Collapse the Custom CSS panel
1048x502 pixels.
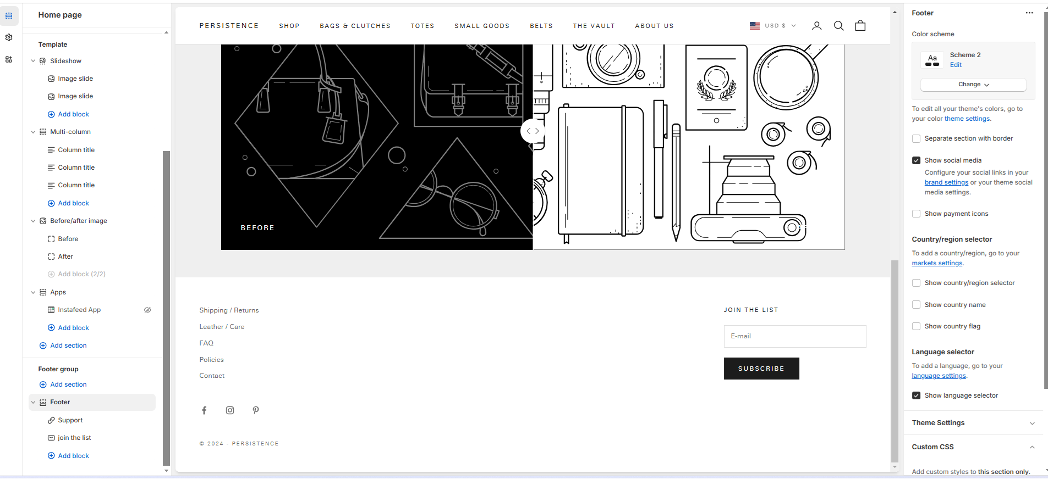pos(973,447)
